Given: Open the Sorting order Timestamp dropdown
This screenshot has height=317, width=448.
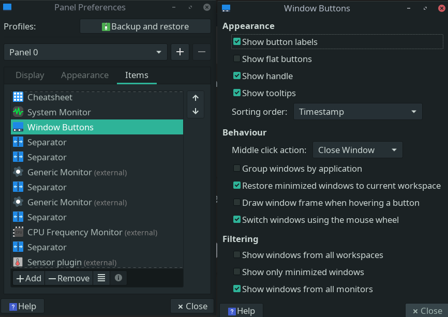Looking at the screenshot, I should tap(357, 112).
